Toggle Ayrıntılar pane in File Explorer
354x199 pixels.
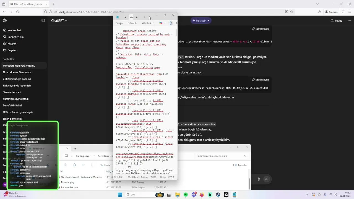point(240,165)
